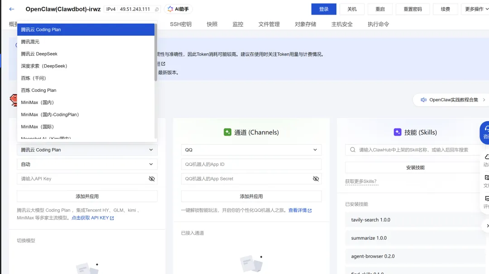Select 腾讯云 Coding Plan in dropdown list
This screenshot has height=274, width=489.
86,29
